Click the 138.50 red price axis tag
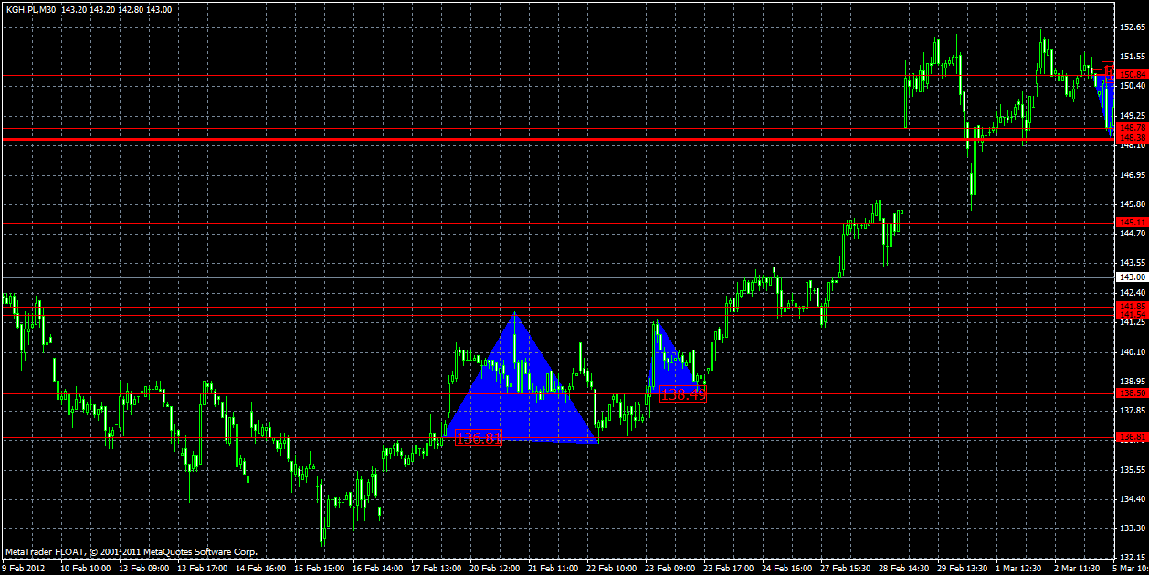The width and height of the screenshot is (1149, 575). [x=1133, y=392]
